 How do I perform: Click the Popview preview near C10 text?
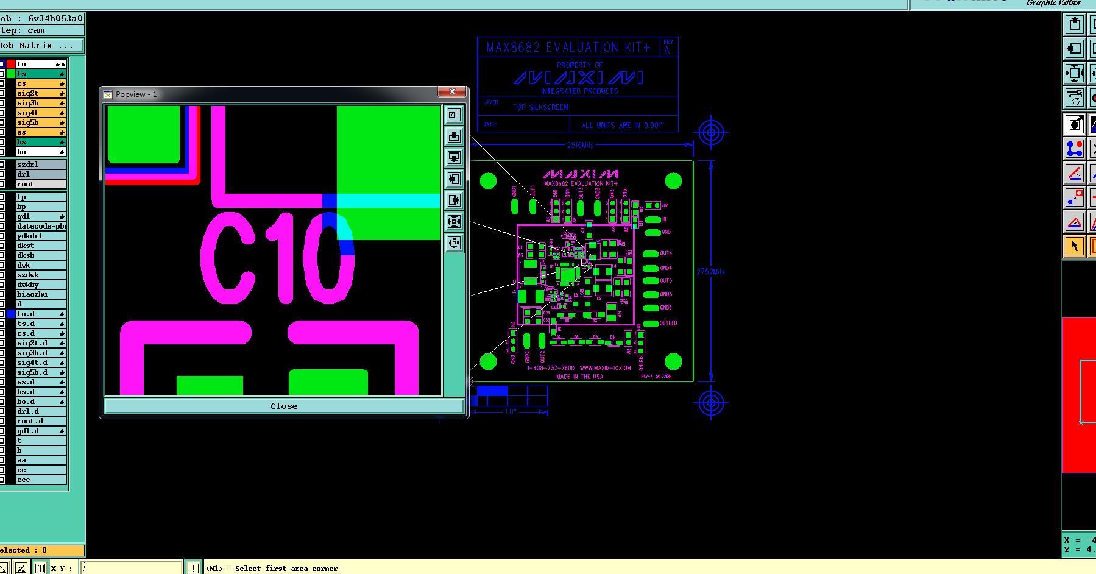(x=278, y=258)
